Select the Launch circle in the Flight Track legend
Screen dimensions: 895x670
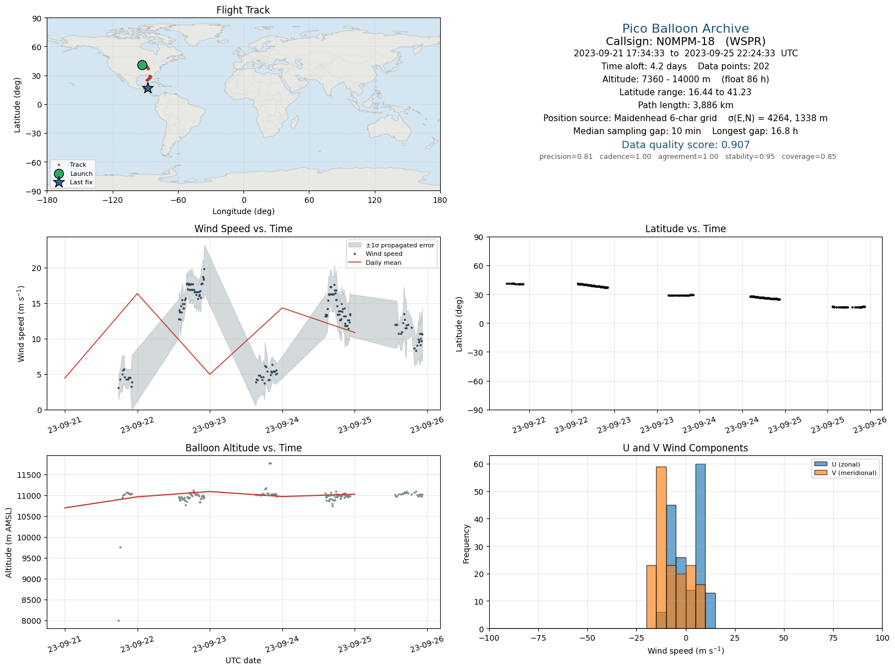click(59, 174)
